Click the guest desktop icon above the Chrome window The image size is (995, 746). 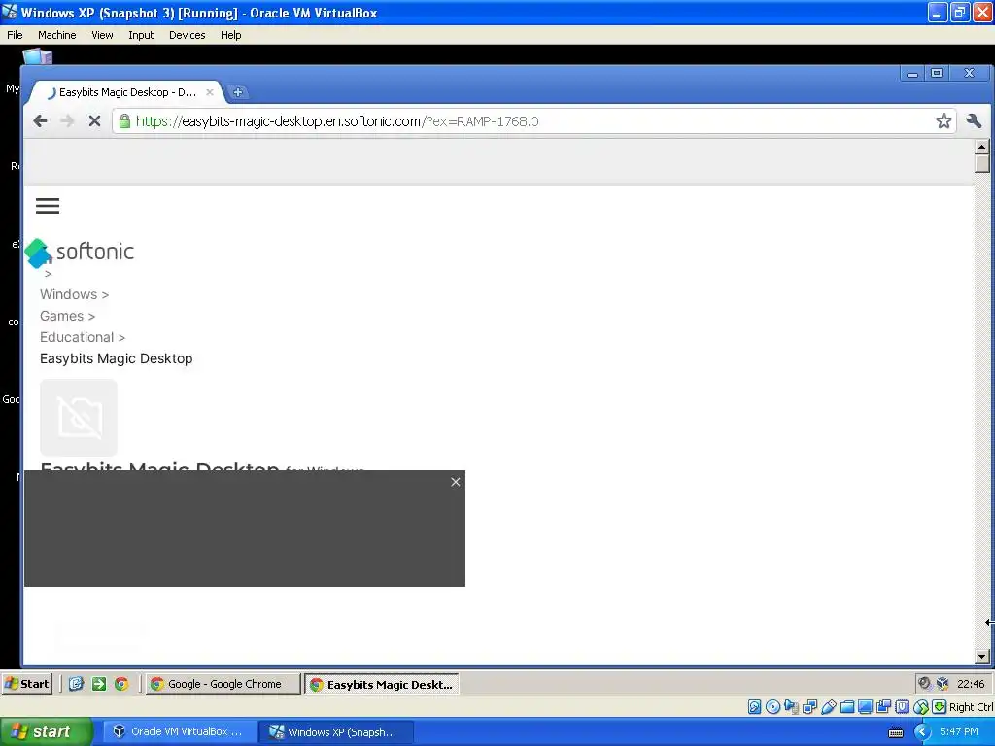pyautogui.click(x=37, y=55)
